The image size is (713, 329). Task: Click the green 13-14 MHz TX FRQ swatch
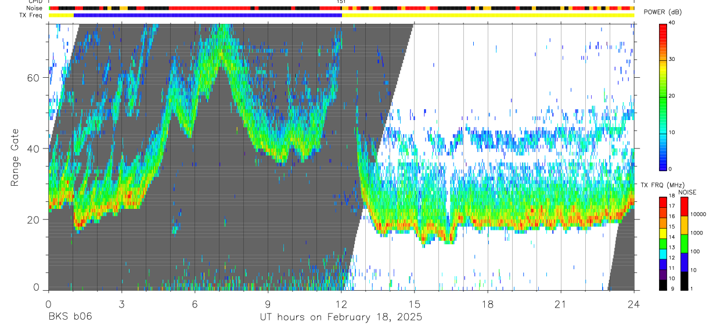pyautogui.click(x=663, y=244)
